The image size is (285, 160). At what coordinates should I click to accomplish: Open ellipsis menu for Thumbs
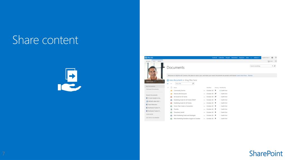[204, 109]
